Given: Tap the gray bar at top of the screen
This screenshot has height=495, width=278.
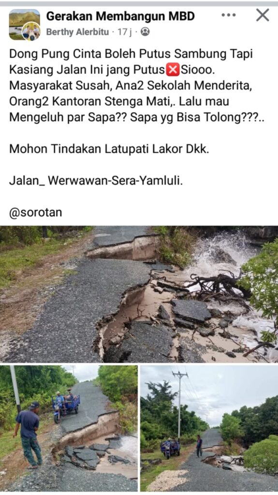Looking at the screenshot, I should 139,3.
